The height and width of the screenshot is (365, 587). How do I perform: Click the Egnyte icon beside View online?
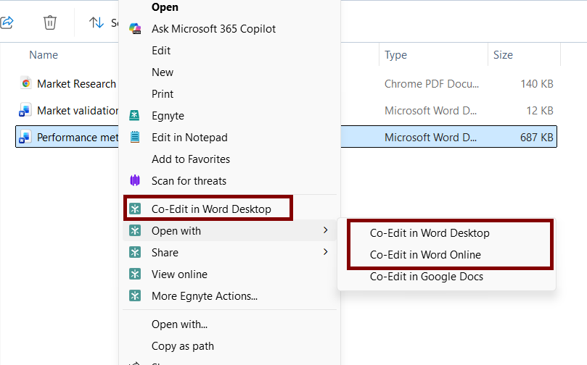pyautogui.click(x=135, y=274)
